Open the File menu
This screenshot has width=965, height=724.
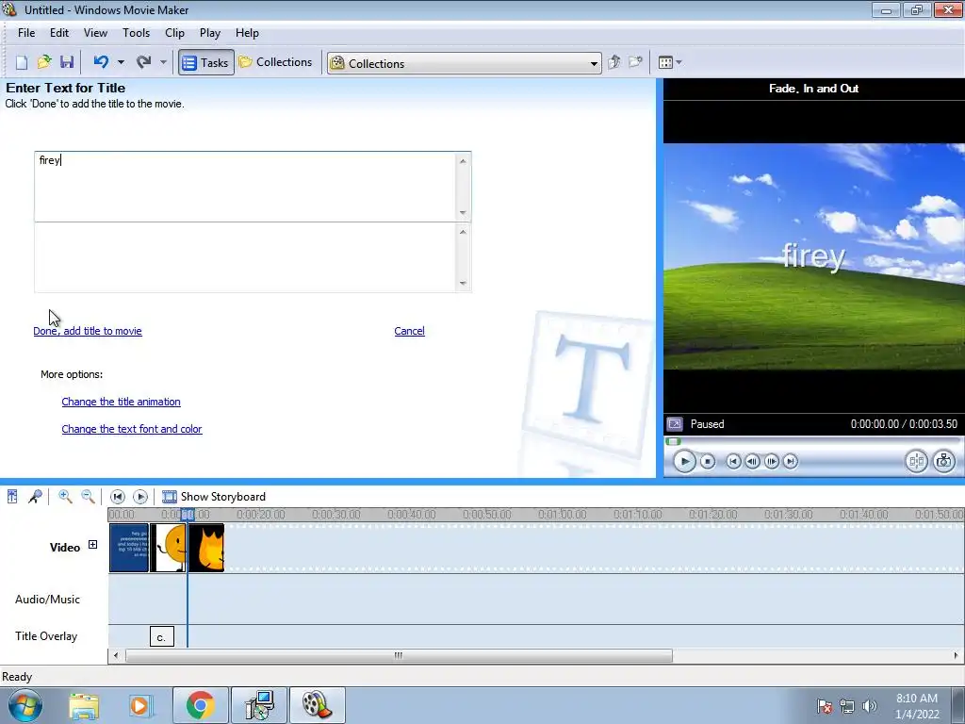pyautogui.click(x=26, y=33)
